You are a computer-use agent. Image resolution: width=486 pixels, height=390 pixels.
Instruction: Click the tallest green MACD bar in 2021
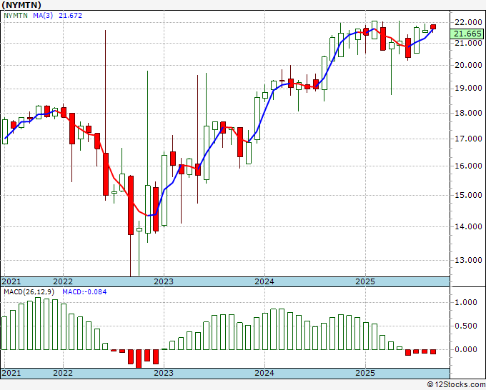(38, 324)
